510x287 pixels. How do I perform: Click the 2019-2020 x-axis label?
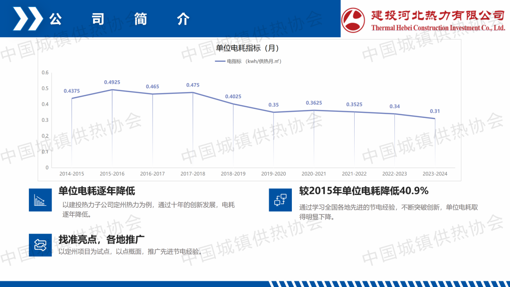click(x=273, y=174)
